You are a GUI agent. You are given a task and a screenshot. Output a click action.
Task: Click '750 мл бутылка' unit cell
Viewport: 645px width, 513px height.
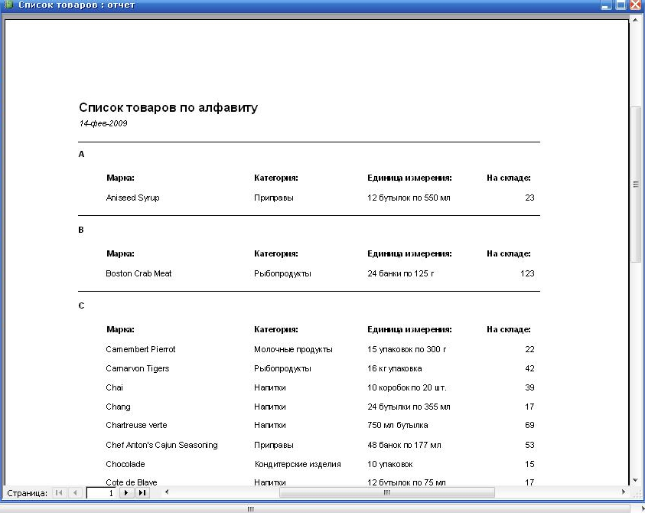coord(397,425)
